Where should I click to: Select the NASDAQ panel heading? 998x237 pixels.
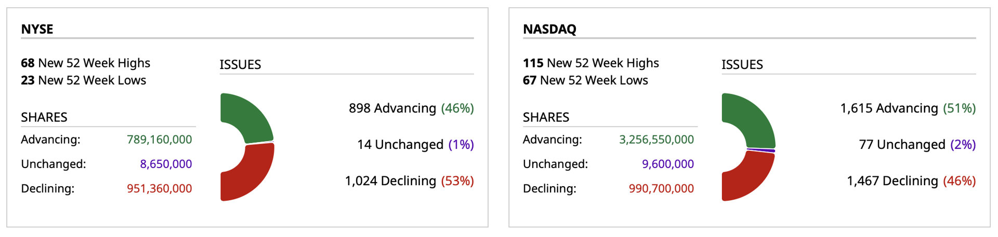pyautogui.click(x=549, y=29)
